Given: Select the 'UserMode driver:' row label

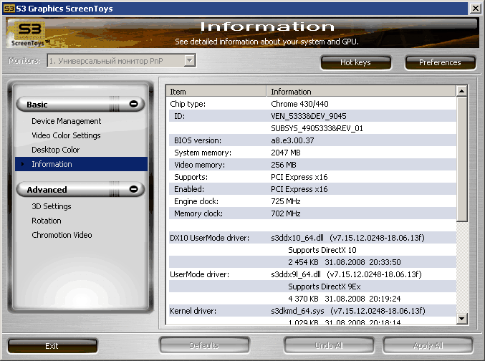Looking at the screenshot, I should point(199,274).
